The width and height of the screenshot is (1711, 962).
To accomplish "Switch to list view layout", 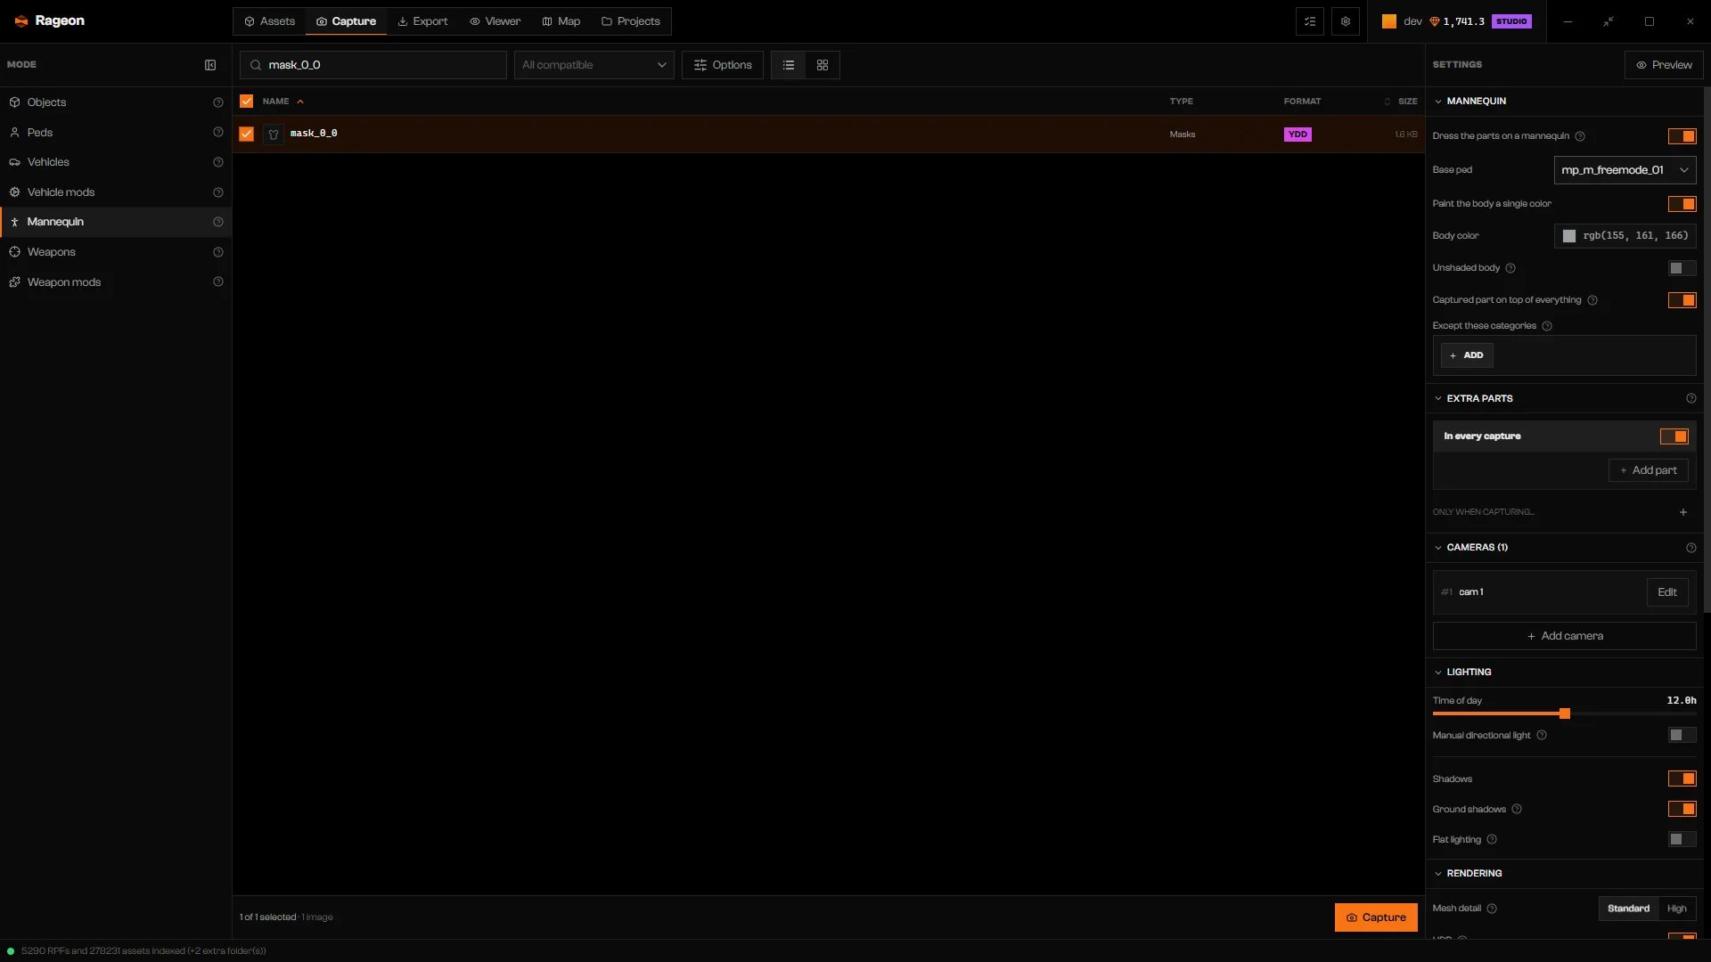I will (x=789, y=65).
